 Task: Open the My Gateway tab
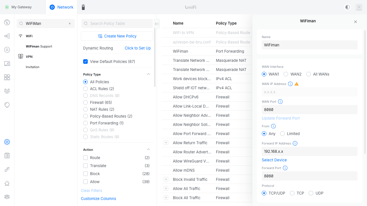pyautogui.click(x=19, y=7)
